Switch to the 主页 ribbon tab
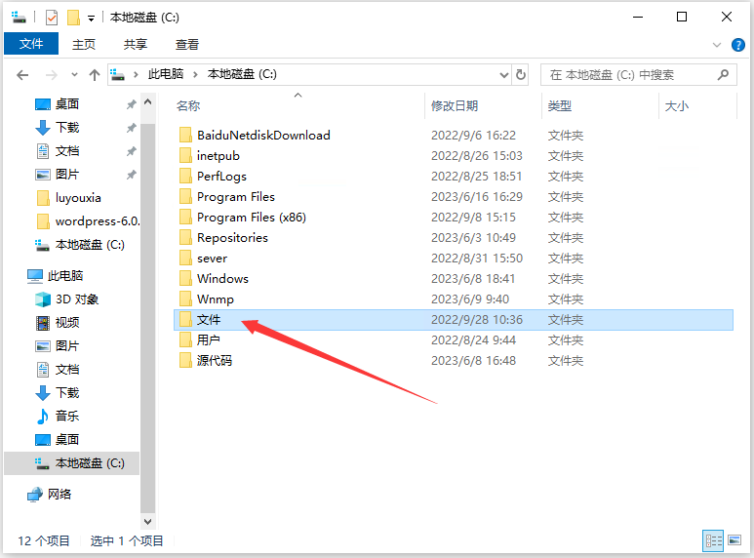 84,44
